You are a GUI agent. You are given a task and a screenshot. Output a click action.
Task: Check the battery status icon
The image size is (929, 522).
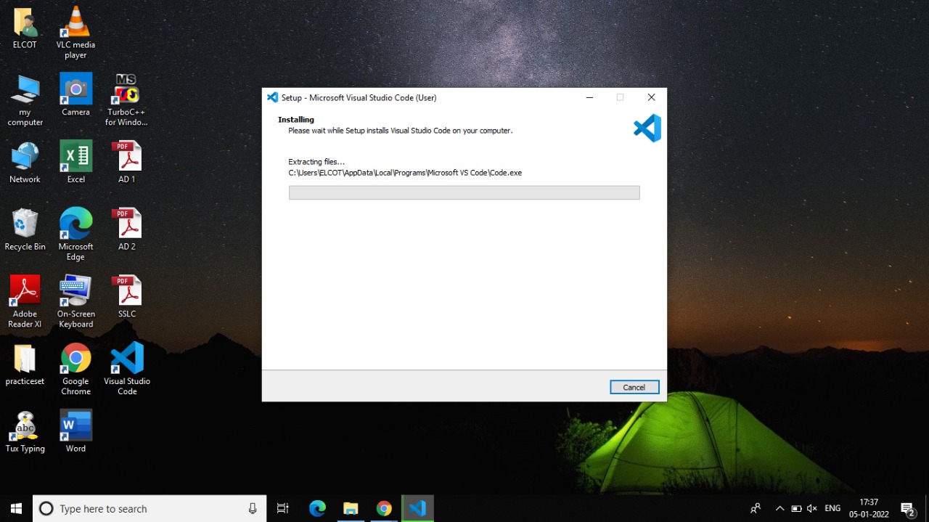coord(796,508)
